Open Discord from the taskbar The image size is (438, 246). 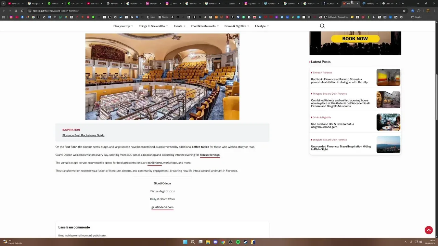[215, 242]
